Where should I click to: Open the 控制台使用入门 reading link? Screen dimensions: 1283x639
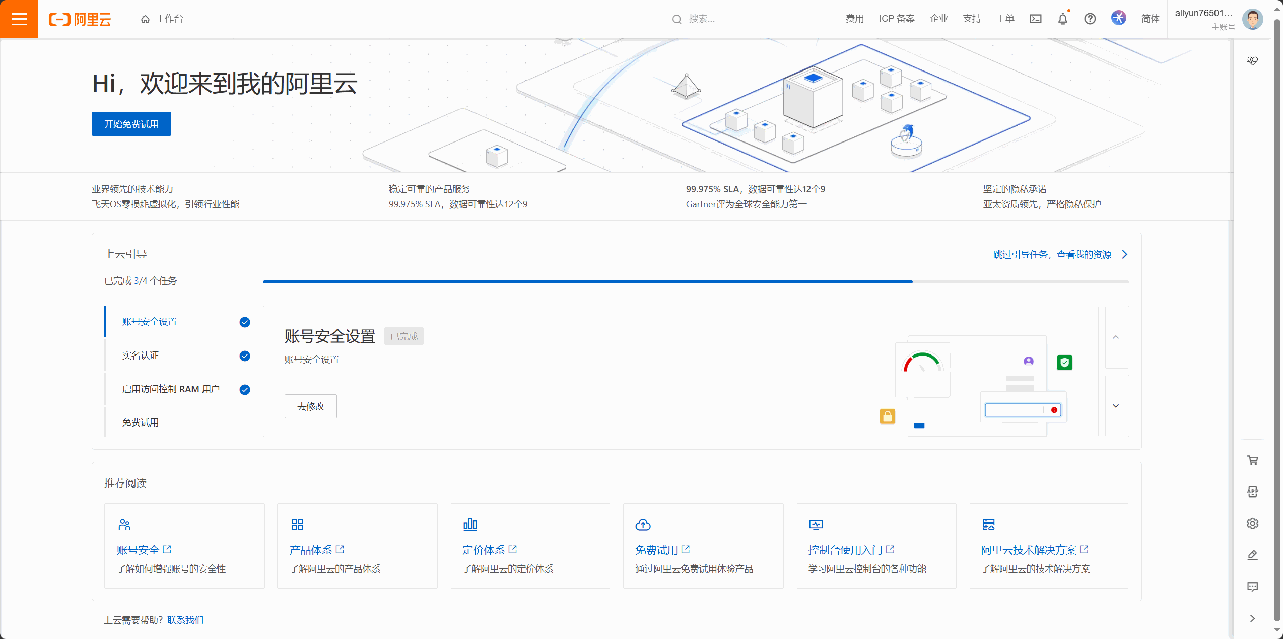[x=845, y=550]
